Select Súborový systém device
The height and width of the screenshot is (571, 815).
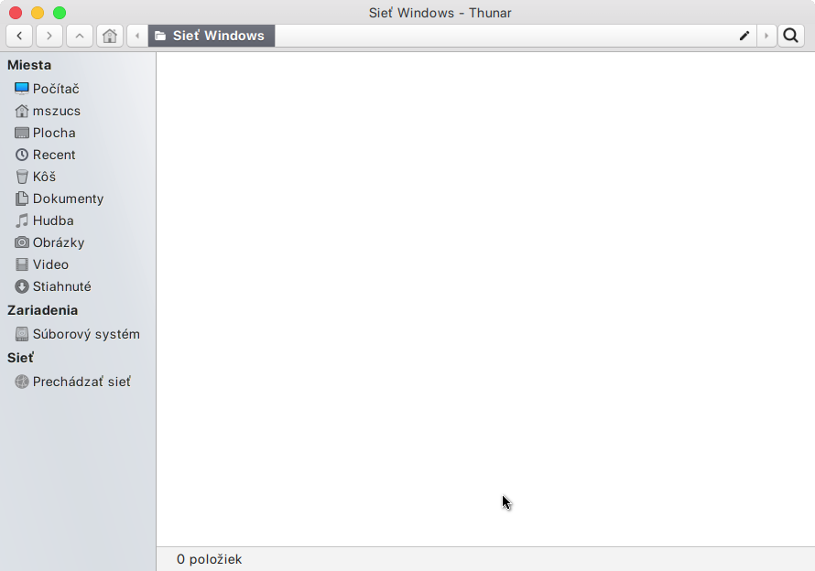85,334
